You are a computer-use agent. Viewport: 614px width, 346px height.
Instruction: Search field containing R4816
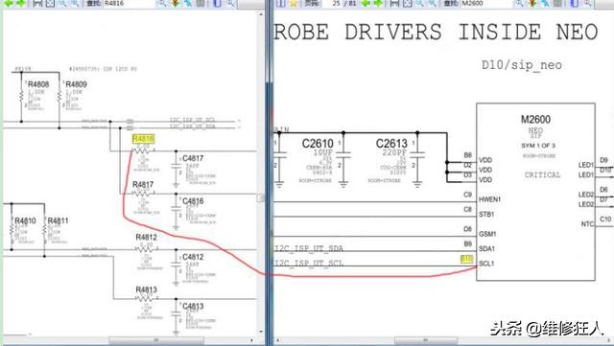129,3
